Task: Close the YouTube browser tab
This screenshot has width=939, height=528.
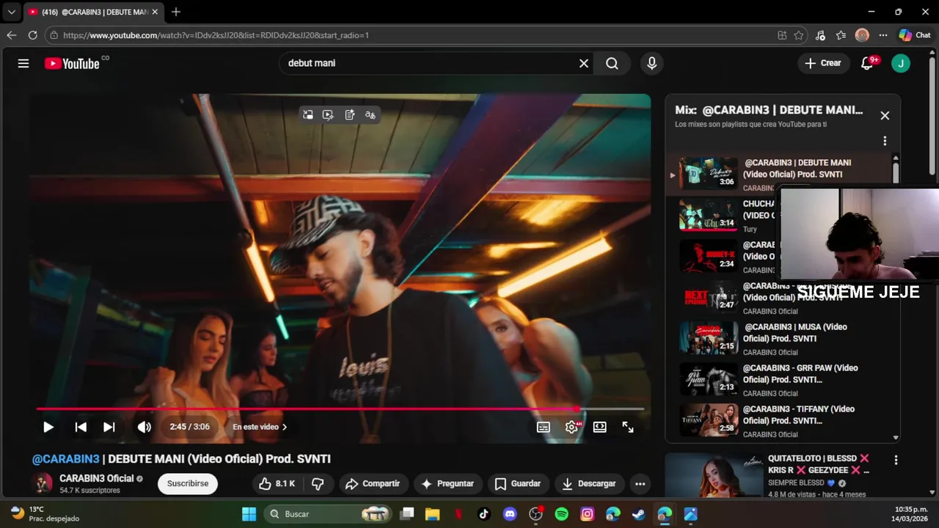Action: [155, 12]
